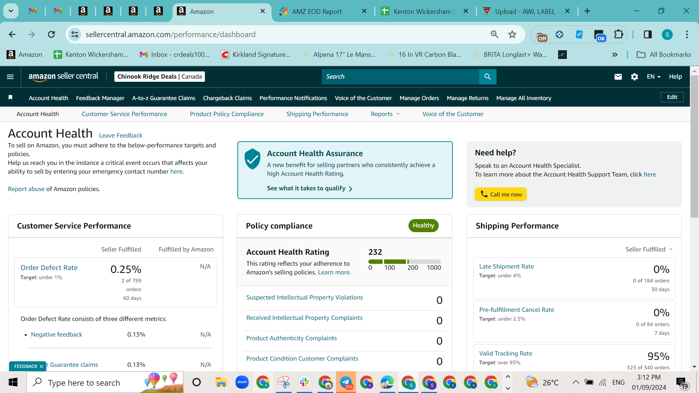Image resolution: width=699 pixels, height=393 pixels.
Task: Open Microsoft Edge from the taskbar
Action: (x=387, y=382)
